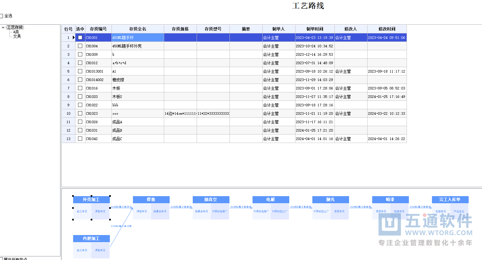
Task: Select the 工艺存货 root tree node
Action: (15, 28)
